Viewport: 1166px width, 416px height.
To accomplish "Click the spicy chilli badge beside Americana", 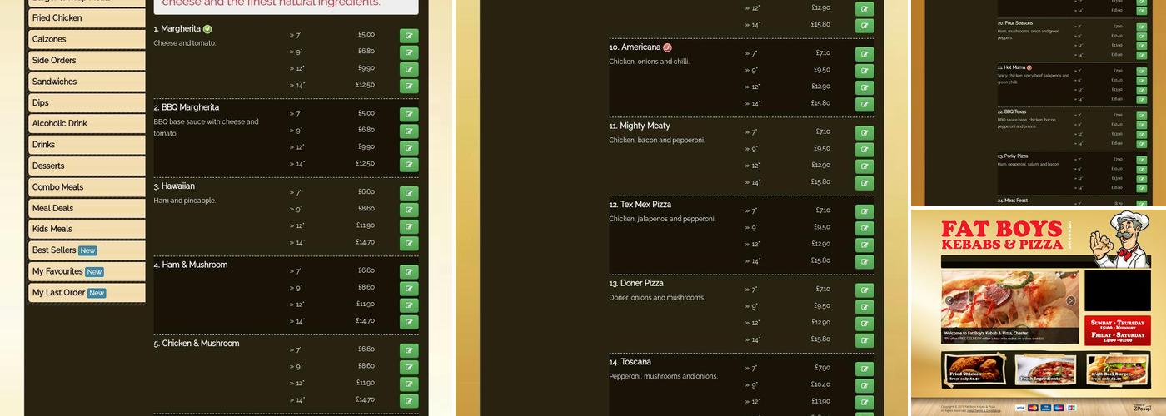I will click(x=667, y=47).
